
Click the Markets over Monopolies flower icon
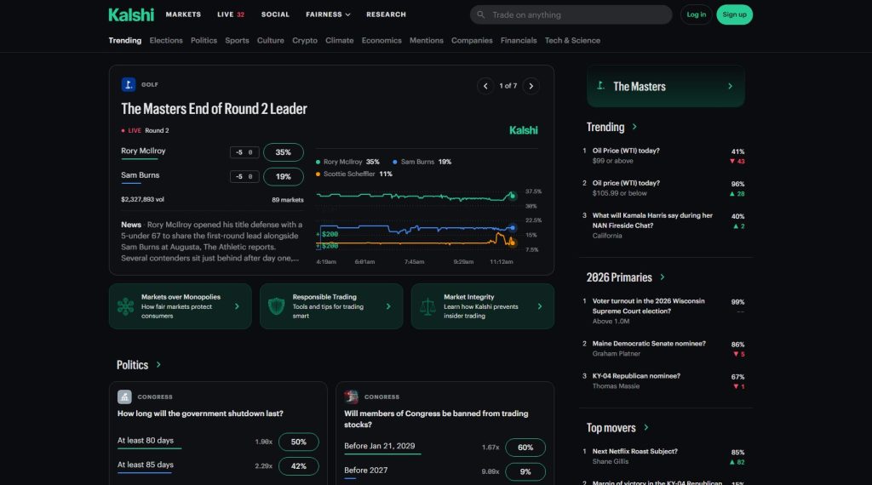click(126, 306)
